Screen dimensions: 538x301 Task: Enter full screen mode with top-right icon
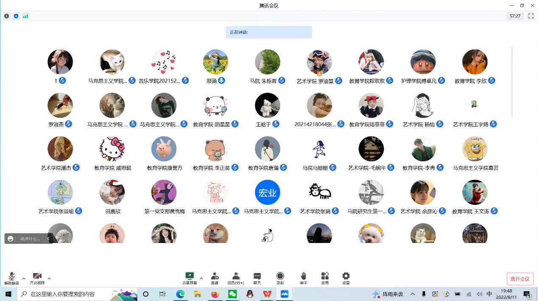tap(531, 16)
